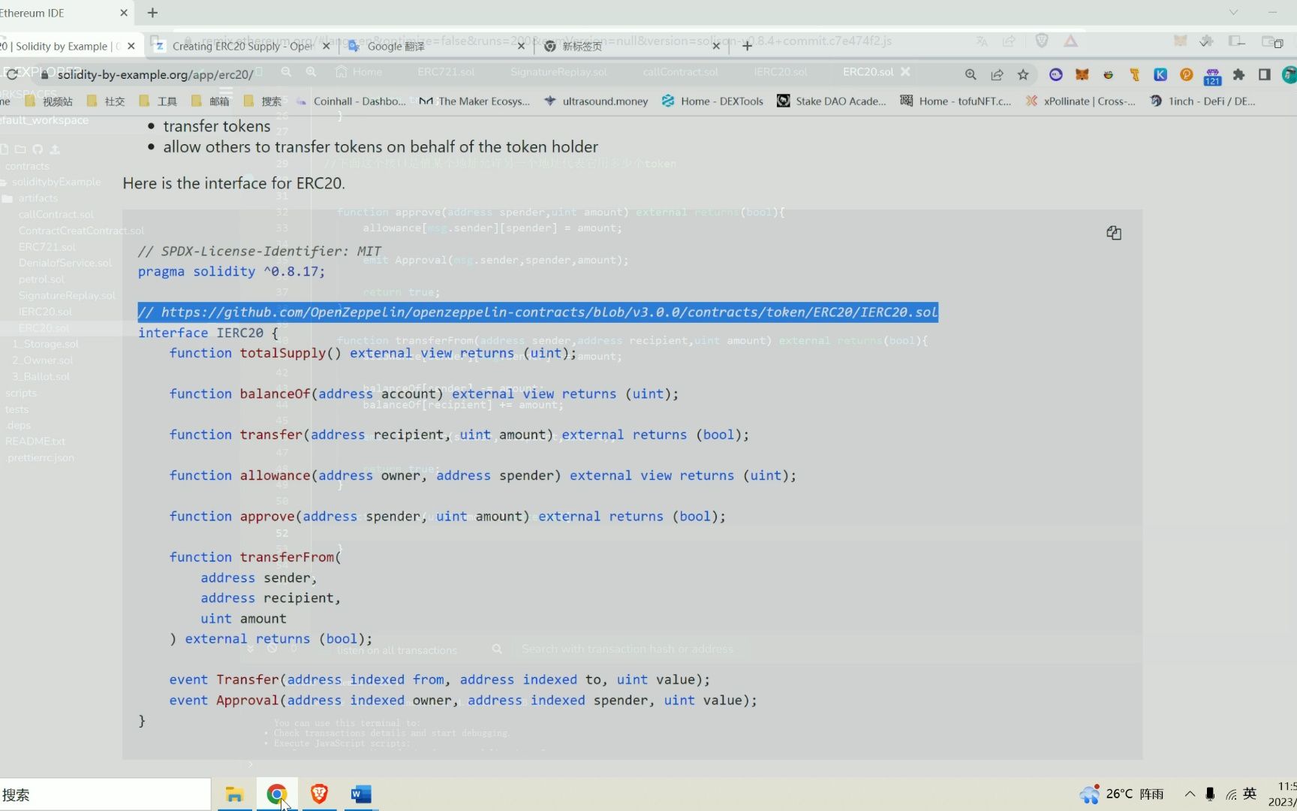The width and height of the screenshot is (1297, 811).
Task: Open the Wi-Fi network tray icon
Action: coord(1231,794)
